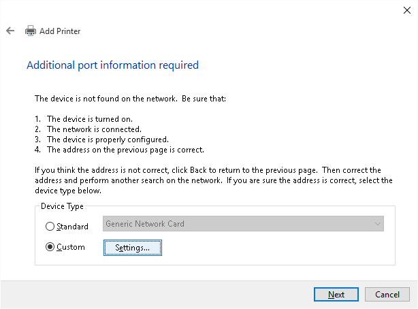Click 'The device is turned on' item

[x=94, y=119]
